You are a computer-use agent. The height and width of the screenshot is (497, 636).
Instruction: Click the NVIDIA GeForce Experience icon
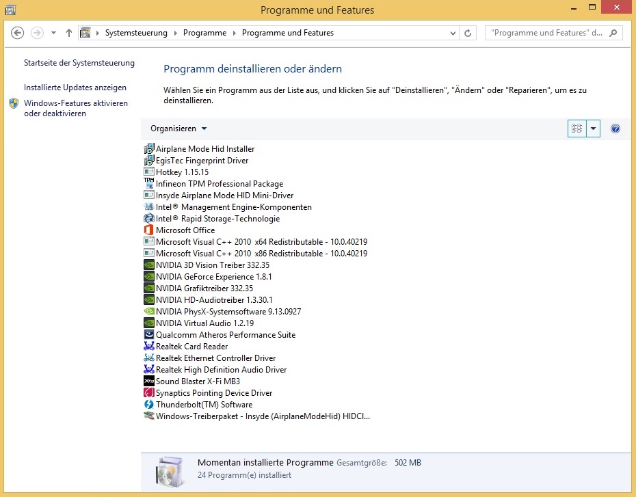(149, 276)
